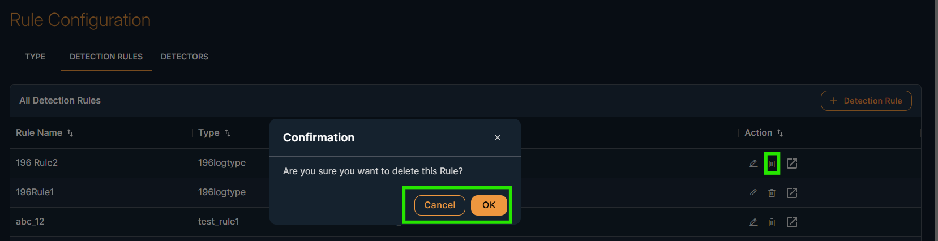The height and width of the screenshot is (241, 938).
Task: Edit the abc_12 rule
Action: (753, 222)
